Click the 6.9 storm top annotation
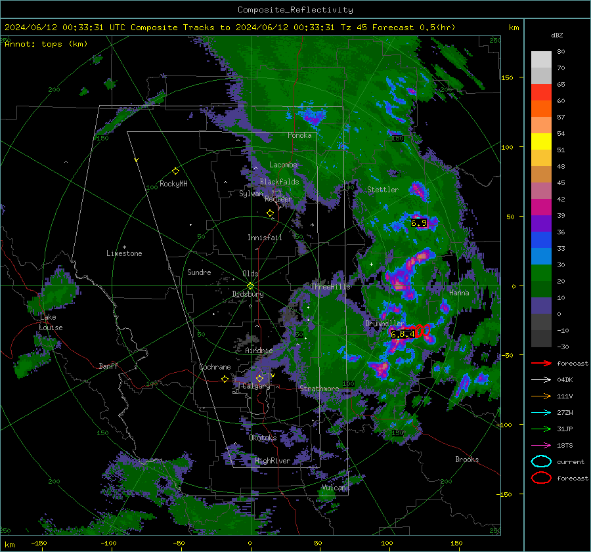591x552 pixels. click(418, 223)
